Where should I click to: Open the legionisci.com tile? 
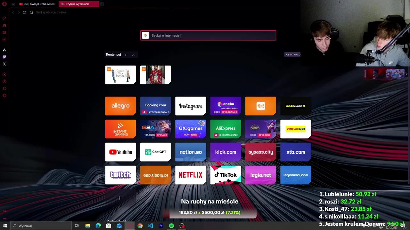pyautogui.click(x=296, y=175)
